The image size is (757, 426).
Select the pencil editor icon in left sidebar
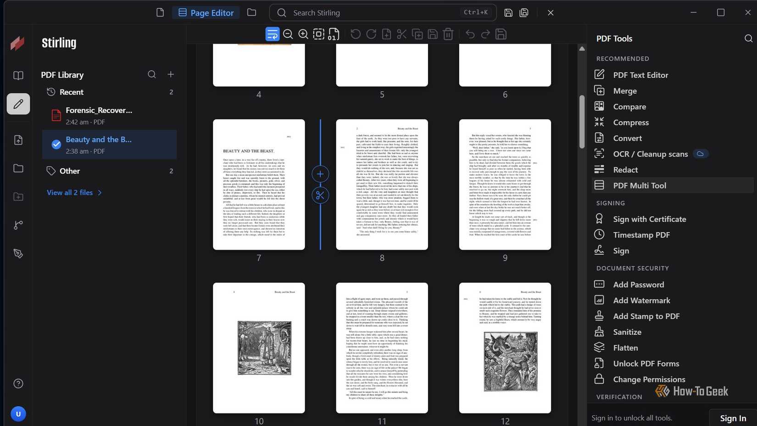(18, 104)
